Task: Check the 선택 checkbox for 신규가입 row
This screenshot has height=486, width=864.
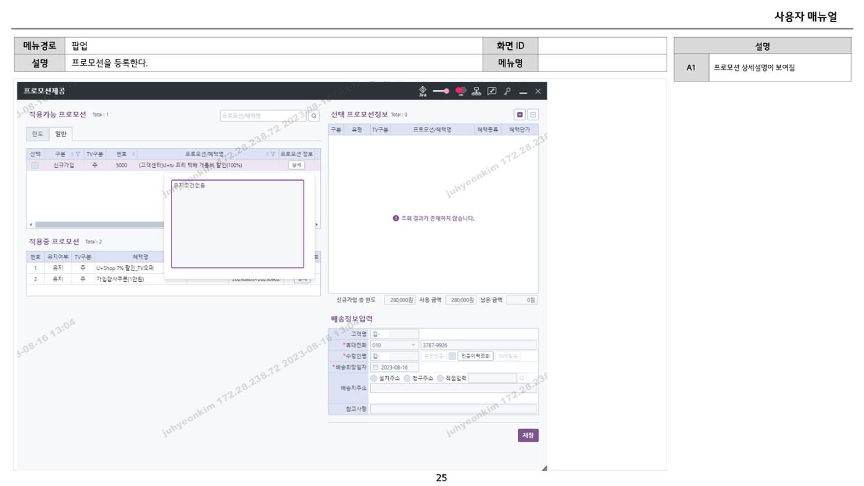Action: tap(36, 165)
